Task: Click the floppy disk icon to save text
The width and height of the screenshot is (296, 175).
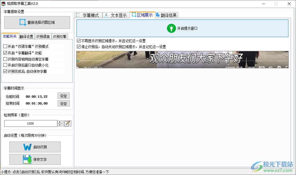Action: pos(27,159)
